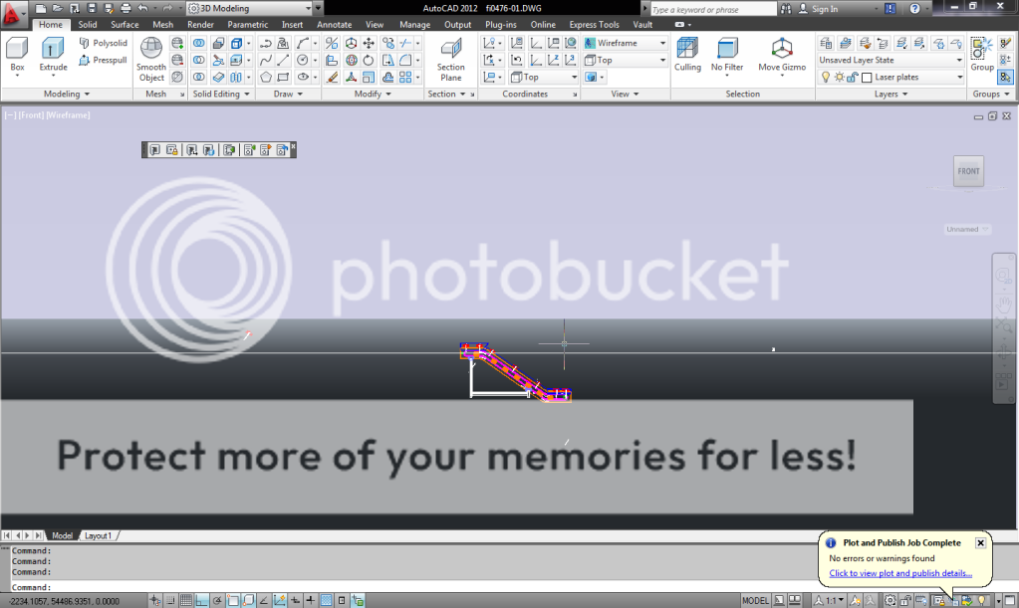Select the Polysolid tool
Screen dimensions: 1019x608
point(103,44)
